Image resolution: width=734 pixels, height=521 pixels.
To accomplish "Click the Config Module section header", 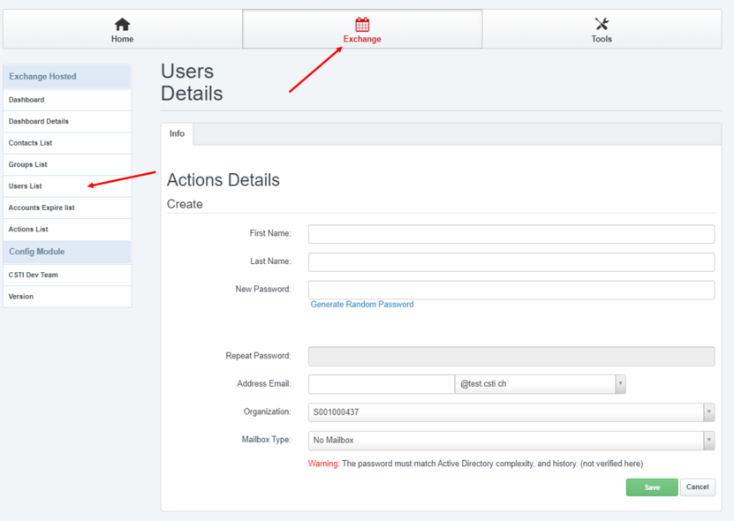I will pos(67,252).
